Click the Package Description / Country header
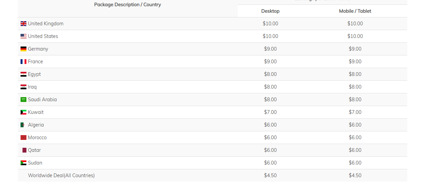This screenshot has height=183, width=424. point(127,4)
